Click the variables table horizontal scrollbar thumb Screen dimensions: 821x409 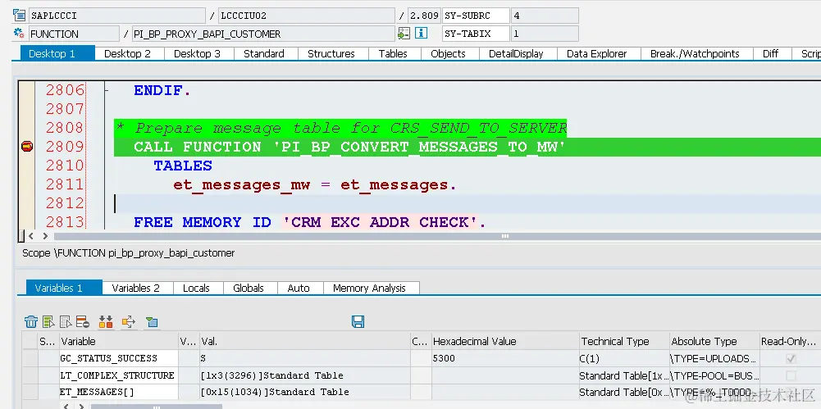(x=156, y=406)
